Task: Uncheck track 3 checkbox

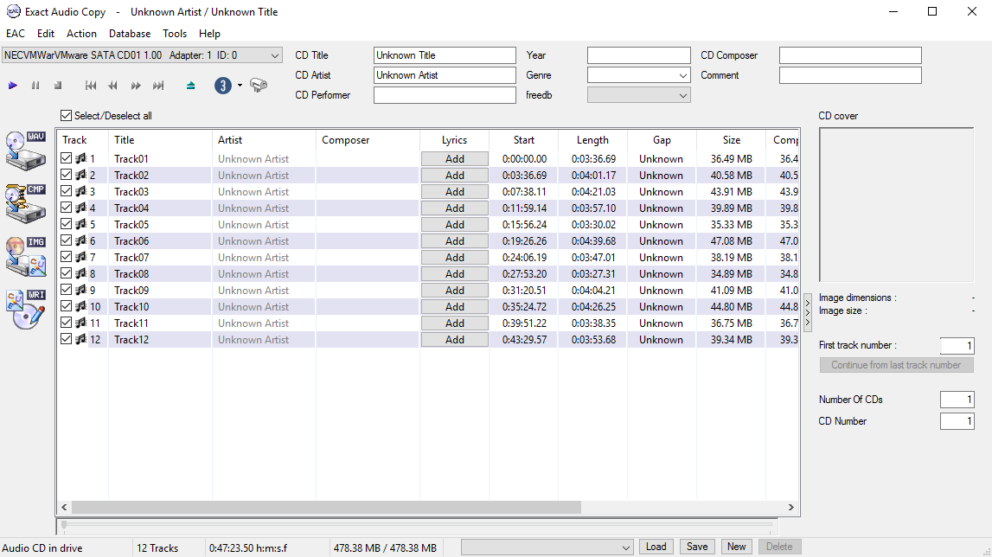Action: tap(66, 191)
